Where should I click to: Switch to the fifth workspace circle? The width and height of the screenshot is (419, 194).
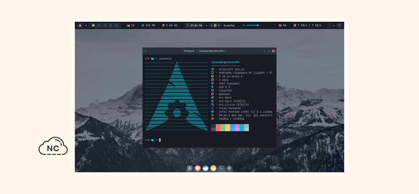(x=116, y=25)
